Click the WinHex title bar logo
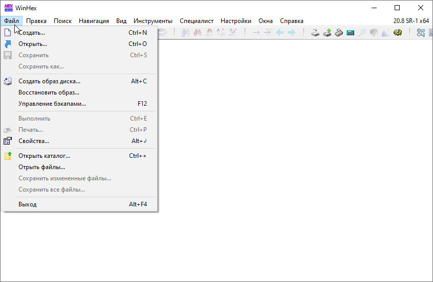 [9, 8]
